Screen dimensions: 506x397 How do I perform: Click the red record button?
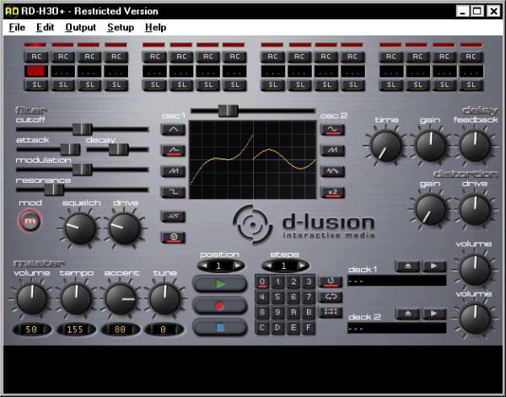220,305
